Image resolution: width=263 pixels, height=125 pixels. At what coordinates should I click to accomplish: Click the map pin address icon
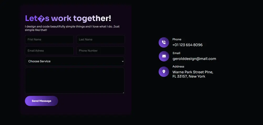pyautogui.click(x=164, y=72)
